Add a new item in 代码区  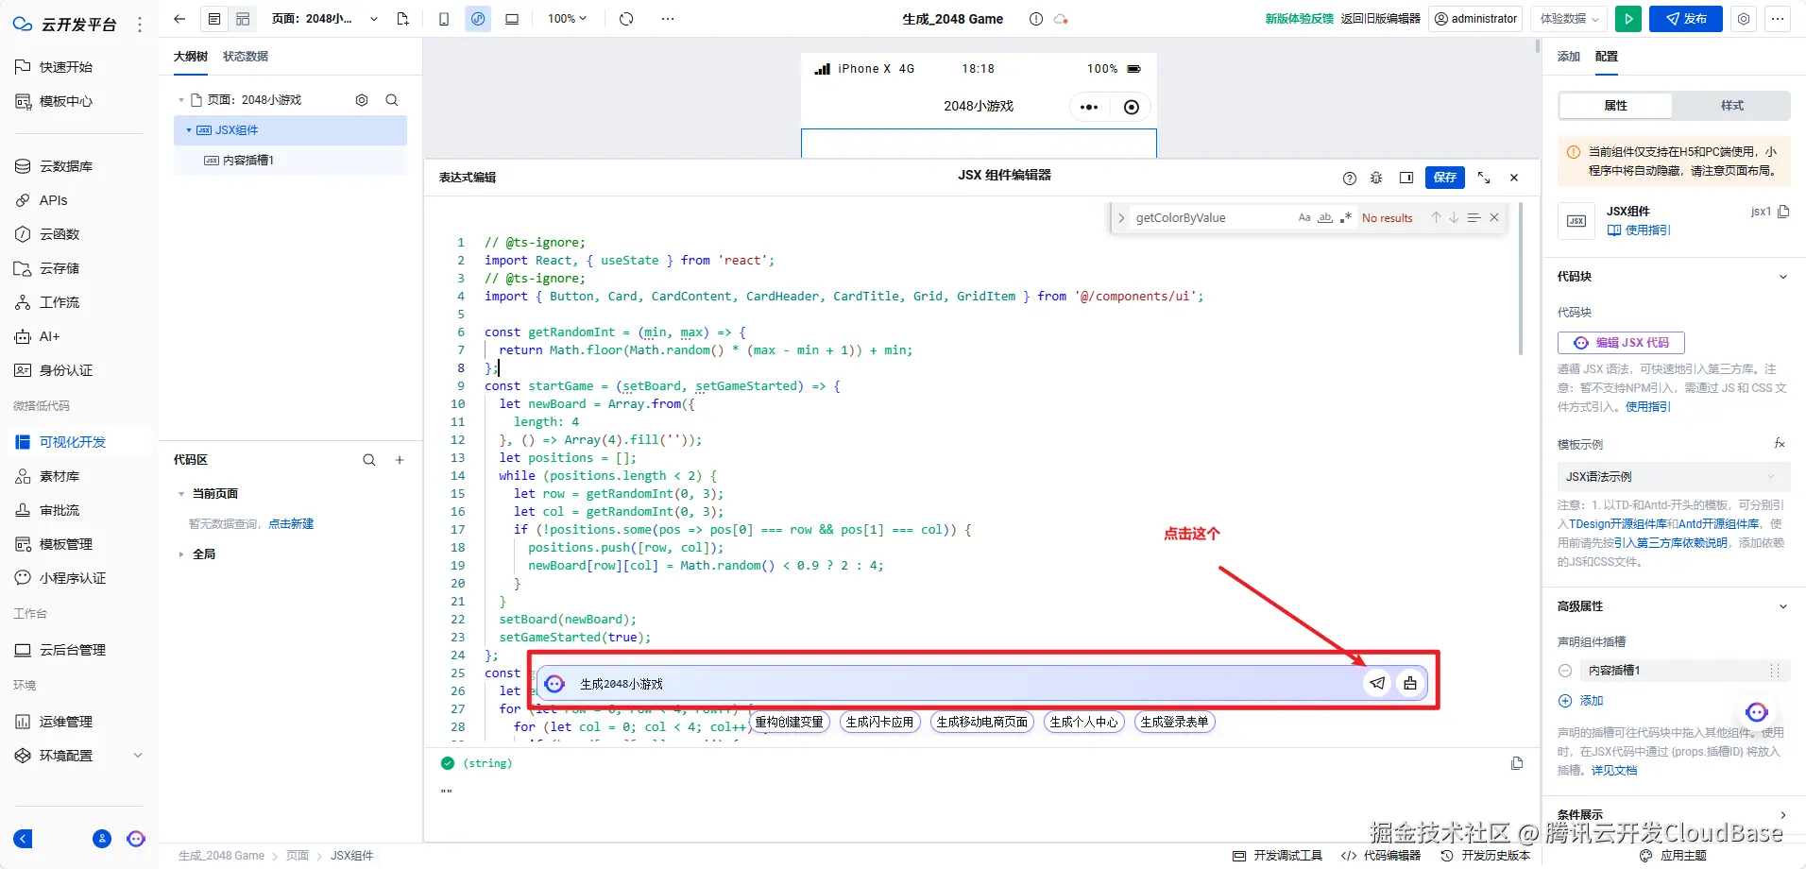click(x=400, y=460)
